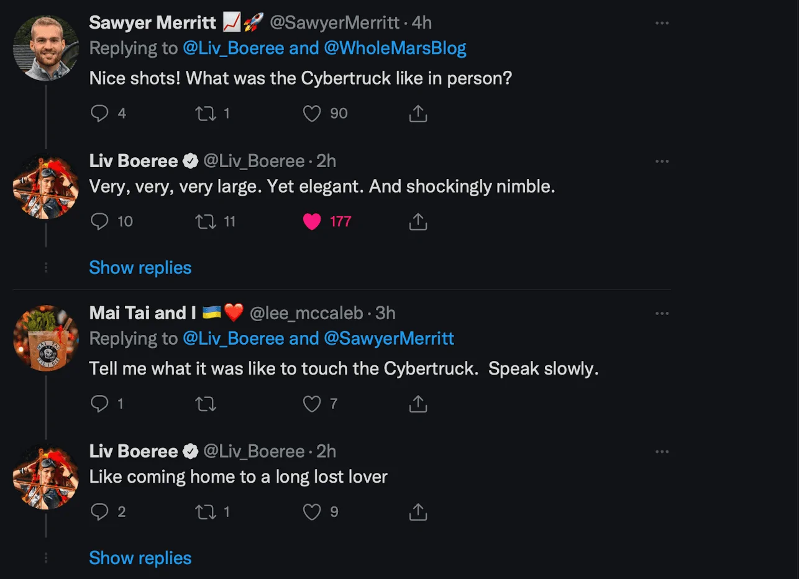Screen dimensions: 799x579
Task: Share the 'long lost lover' tweet
Action: tap(418, 512)
